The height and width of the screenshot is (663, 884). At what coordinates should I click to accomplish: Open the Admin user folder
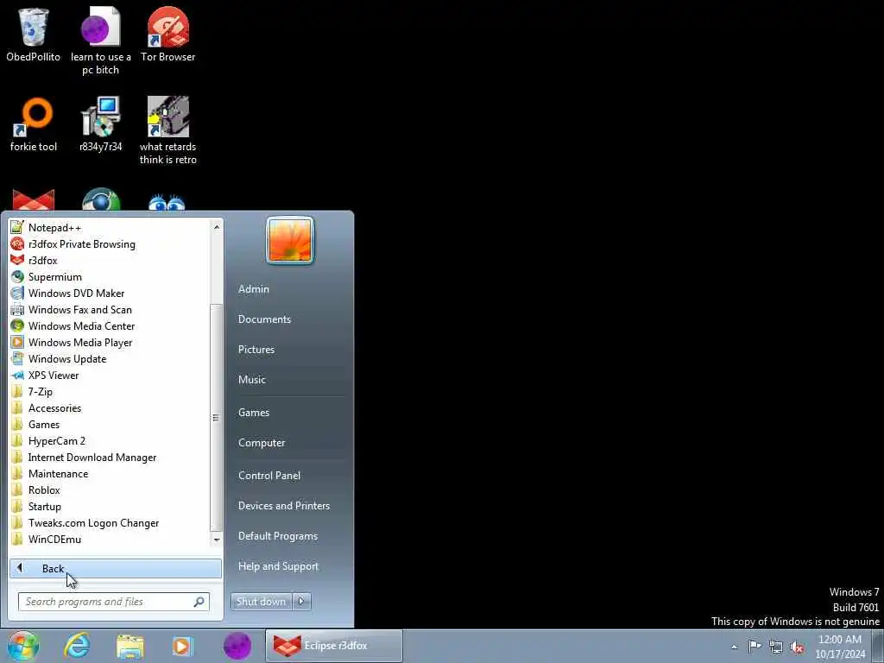click(254, 288)
